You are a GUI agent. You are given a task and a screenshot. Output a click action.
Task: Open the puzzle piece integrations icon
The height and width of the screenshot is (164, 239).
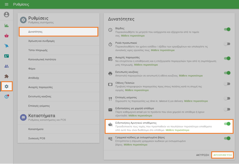tap(6, 76)
